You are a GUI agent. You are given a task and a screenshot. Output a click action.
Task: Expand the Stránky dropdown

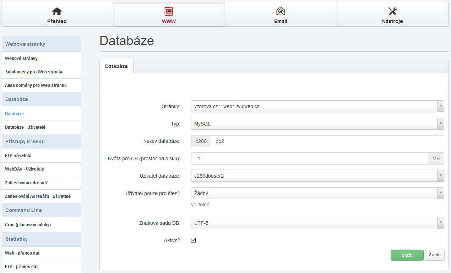tap(317, 106)
